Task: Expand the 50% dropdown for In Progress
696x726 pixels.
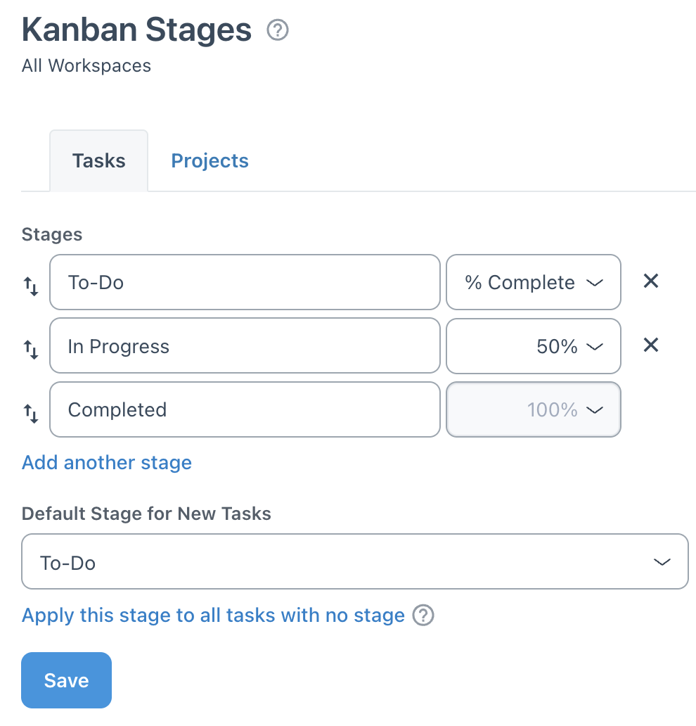Action: [x=534, y=346]
